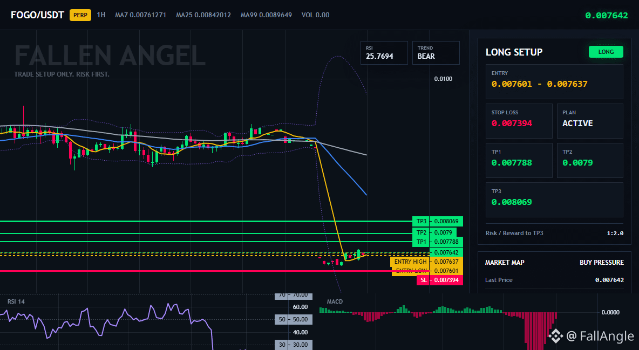Click the green 0.007642 price in header

(x=607, y=16)
